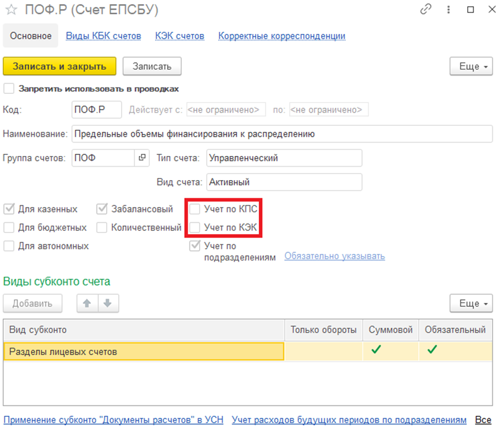The height and width of the screenshot is (428, 500).
Task: Click the Только обороты column header
Action: pyautogui.click(x=323, y=330)
